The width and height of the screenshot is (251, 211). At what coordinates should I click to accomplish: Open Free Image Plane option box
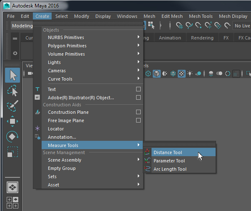point(138,120)
